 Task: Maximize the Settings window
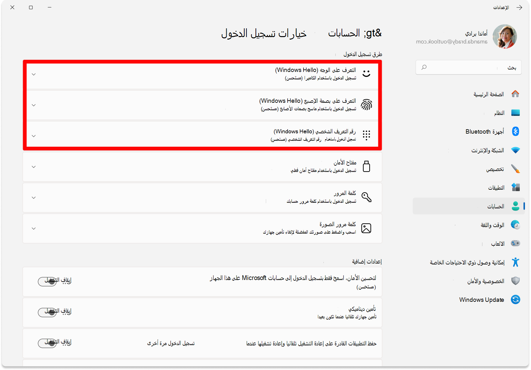click(31, 7)
